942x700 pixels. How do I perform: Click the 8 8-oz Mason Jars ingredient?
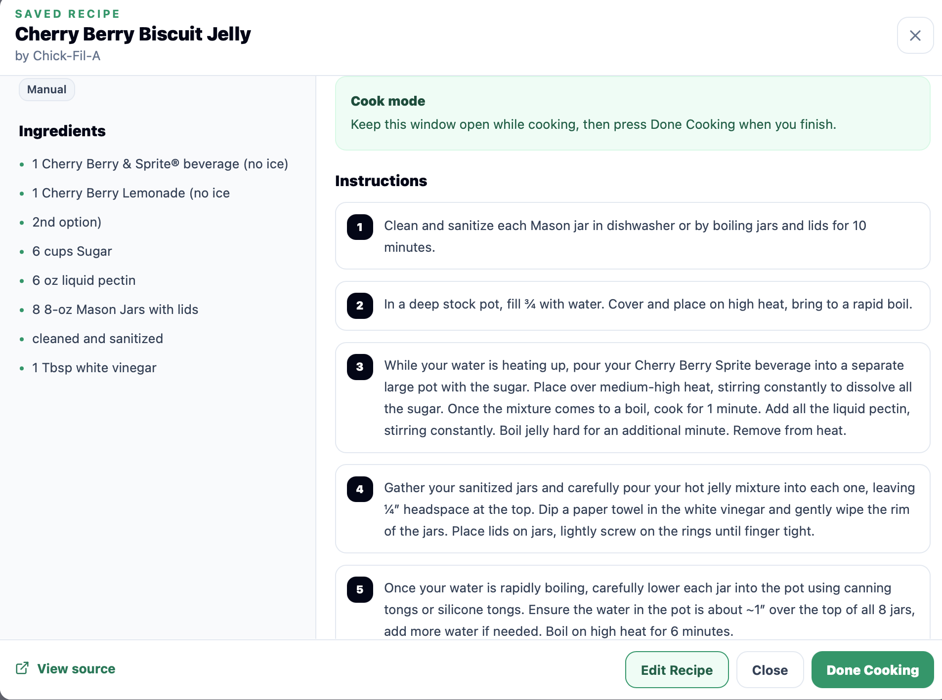[x=115, y=310]
